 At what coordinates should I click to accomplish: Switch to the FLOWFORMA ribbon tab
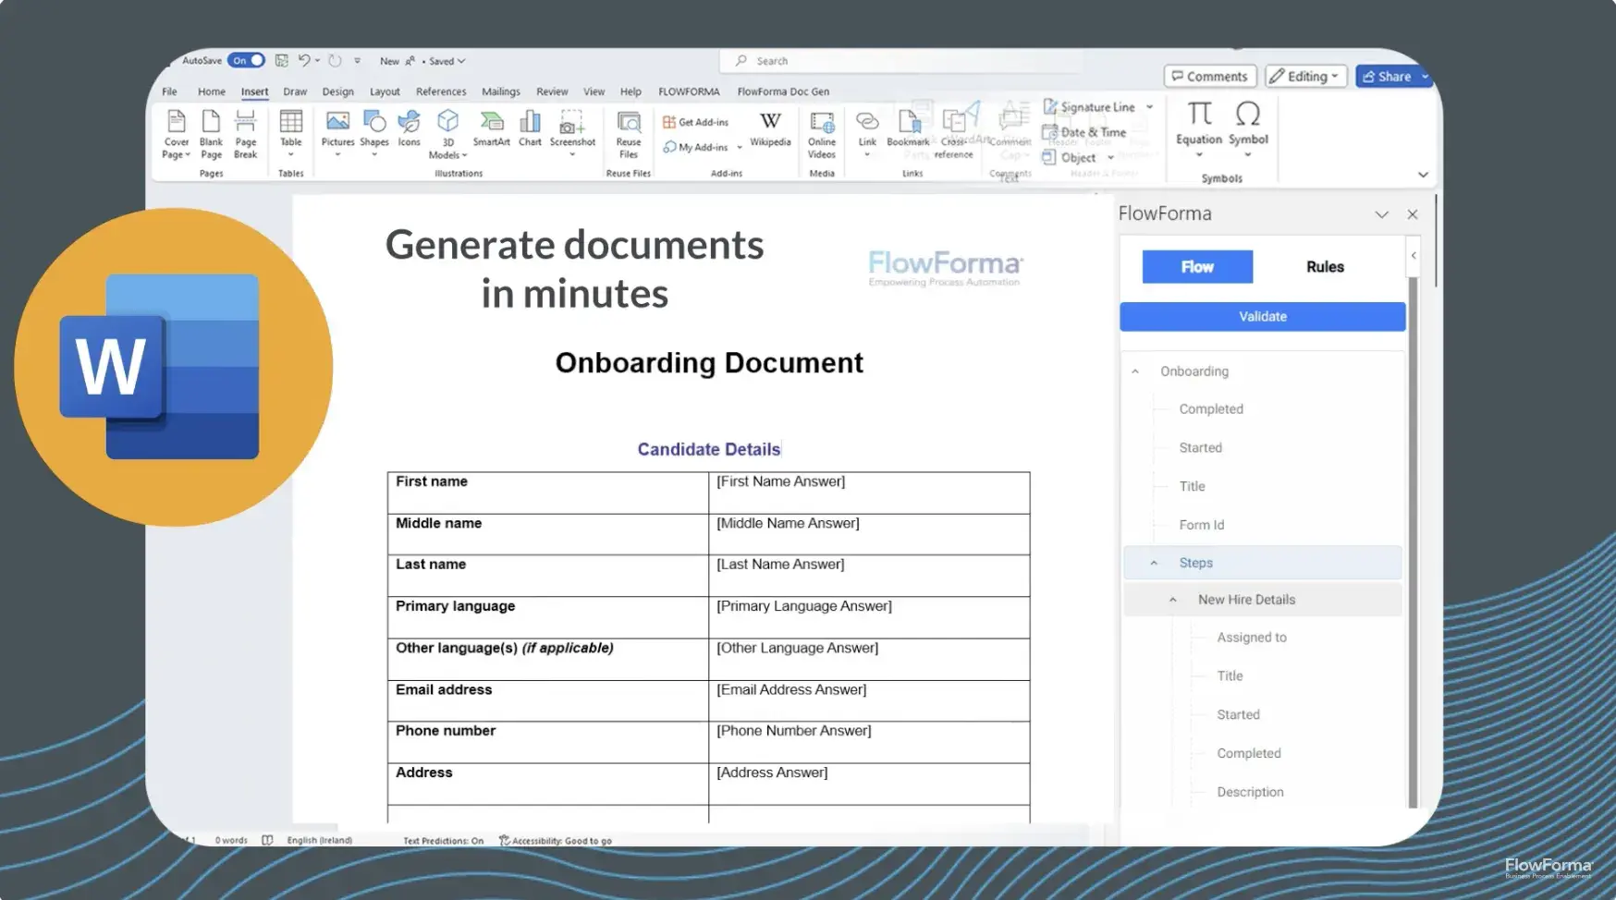tap(689, 91)
